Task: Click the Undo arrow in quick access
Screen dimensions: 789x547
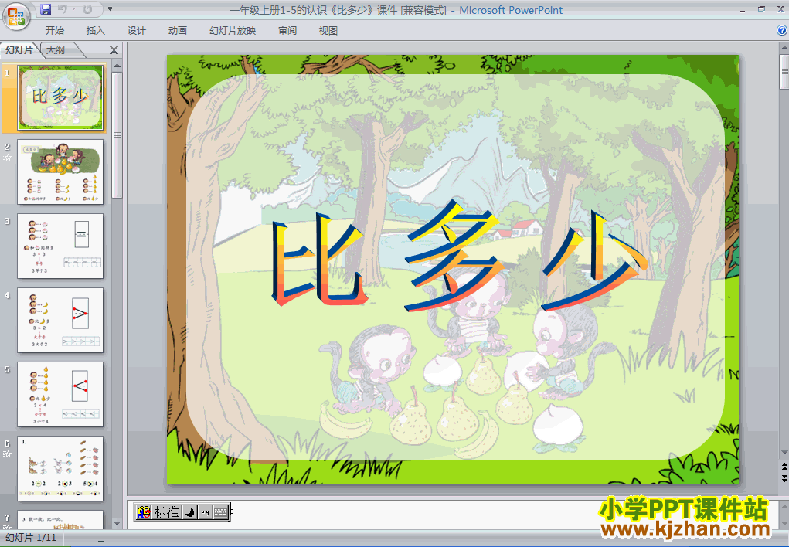Action: coord(63,9)
